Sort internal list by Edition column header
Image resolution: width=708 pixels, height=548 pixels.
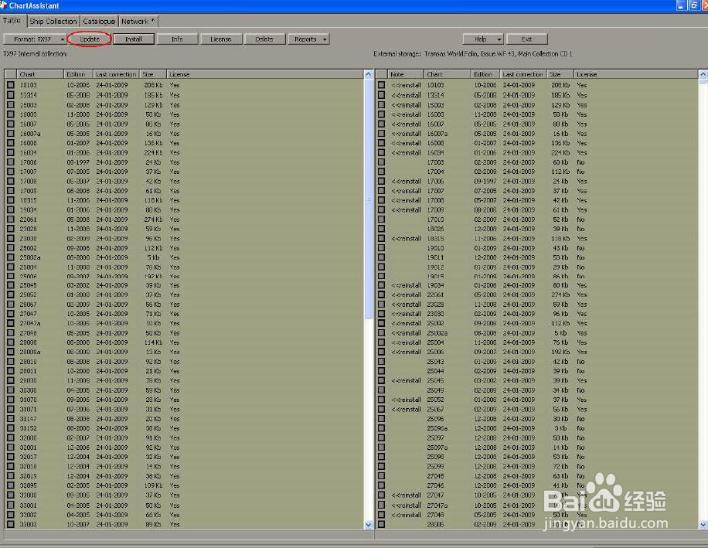point(78,74)
